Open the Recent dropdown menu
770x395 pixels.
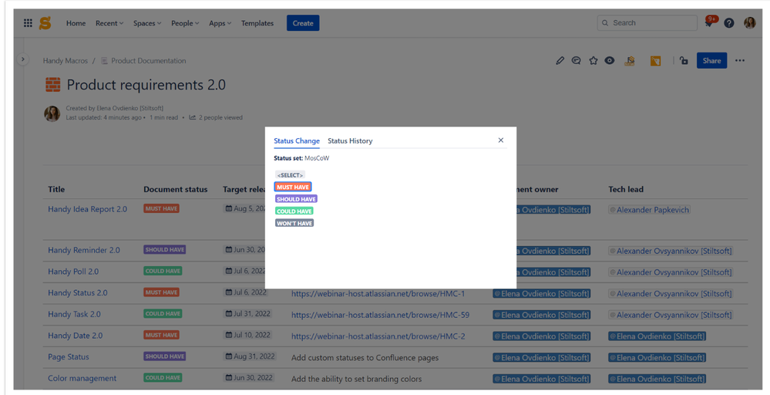(x=109, y=23)
